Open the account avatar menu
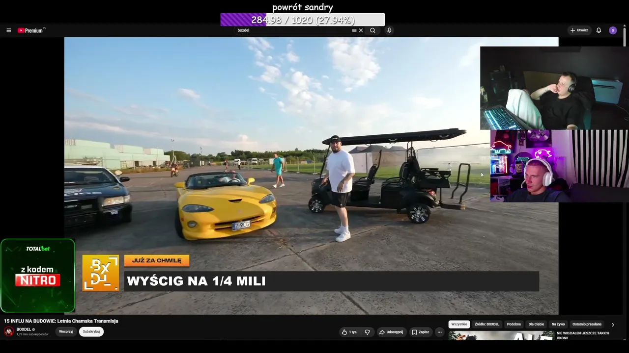The height and width of the screenshot is (353, 629). coord(613,30)
